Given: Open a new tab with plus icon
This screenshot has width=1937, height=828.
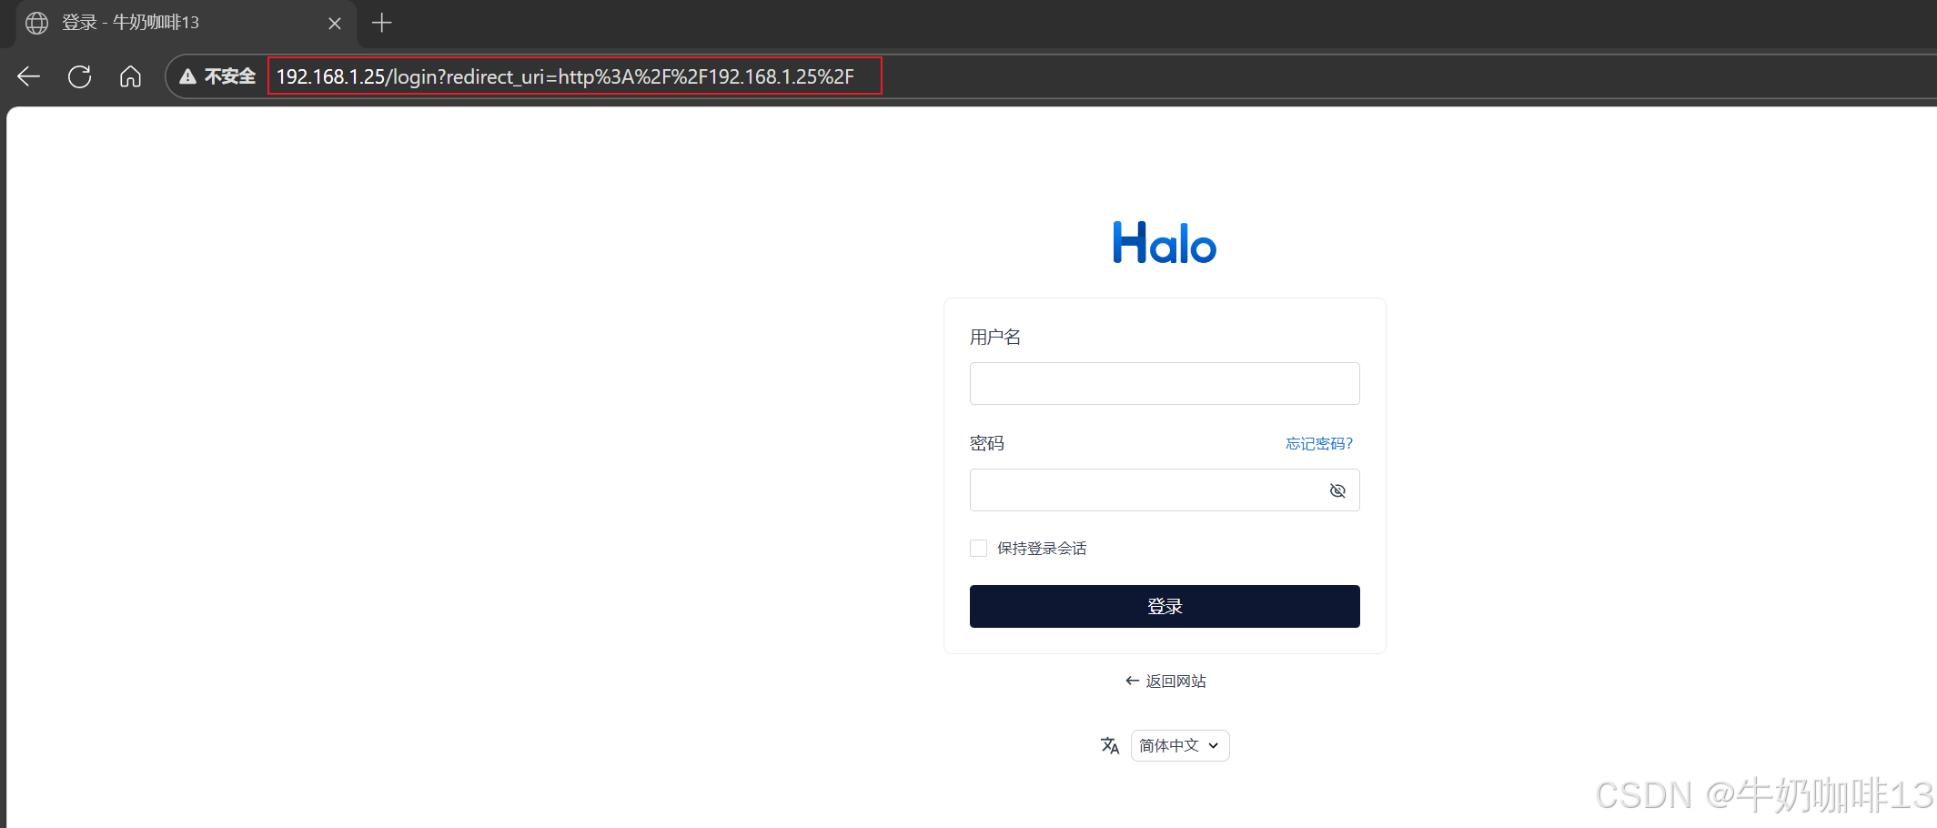Looking at the screenshot, I should point(382,23).
